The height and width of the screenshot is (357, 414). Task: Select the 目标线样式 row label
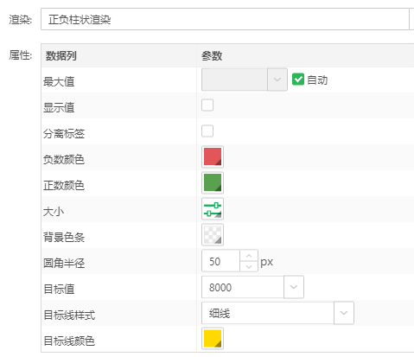point(69,315)
